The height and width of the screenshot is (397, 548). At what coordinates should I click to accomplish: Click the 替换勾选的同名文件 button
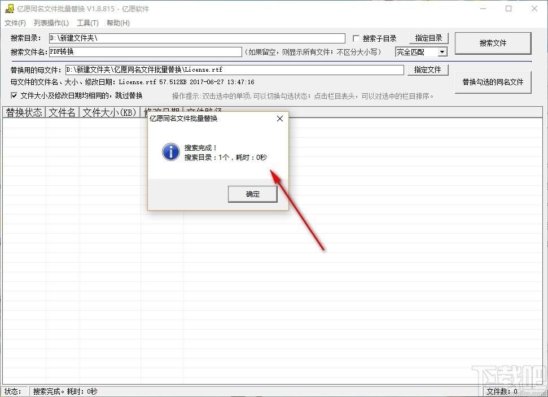(x=493, y=82)
